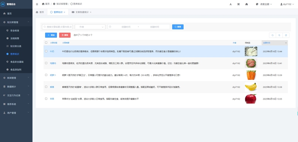Close the 营养知识 tab
298x142 pixels.
[64, 12]
